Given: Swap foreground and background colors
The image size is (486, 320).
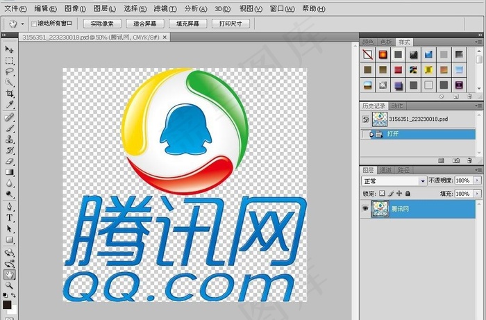Looking at the screenshot, I should pyautogui.click(x=13, y=295).
